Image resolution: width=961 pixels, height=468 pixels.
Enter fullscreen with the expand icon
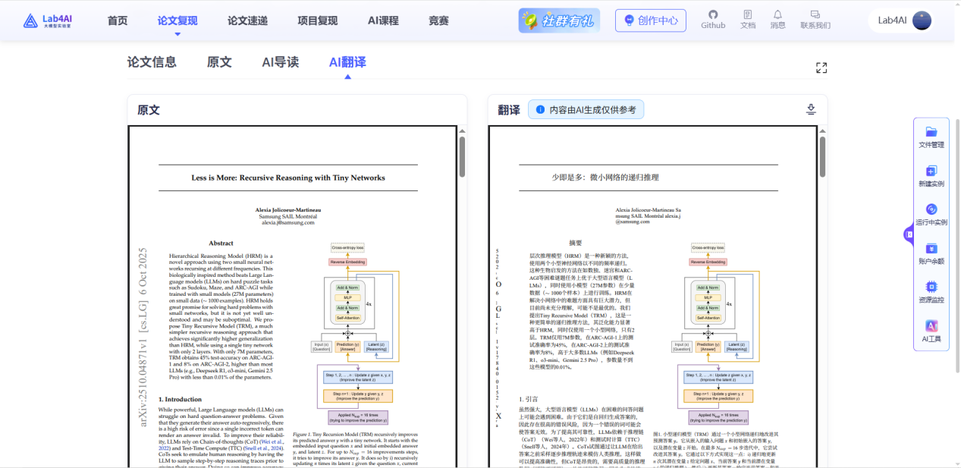[x=821, y=67]
